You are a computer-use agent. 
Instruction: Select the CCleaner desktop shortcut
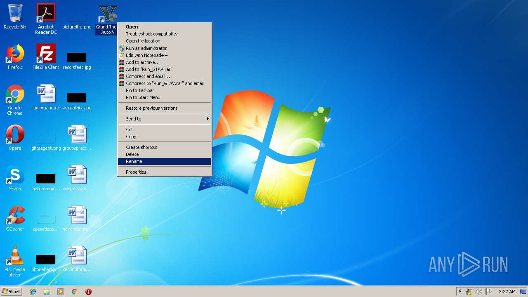15,219
